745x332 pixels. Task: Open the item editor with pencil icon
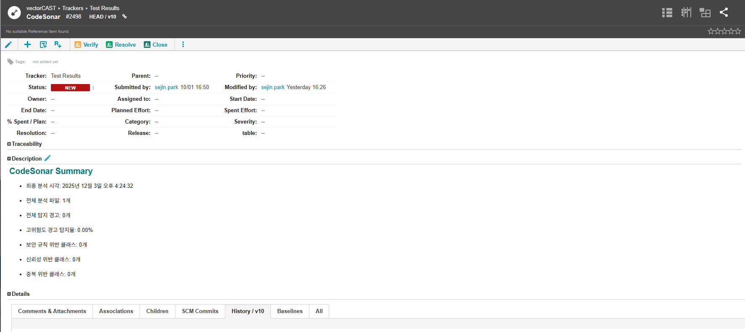click(x=8, y=45)
